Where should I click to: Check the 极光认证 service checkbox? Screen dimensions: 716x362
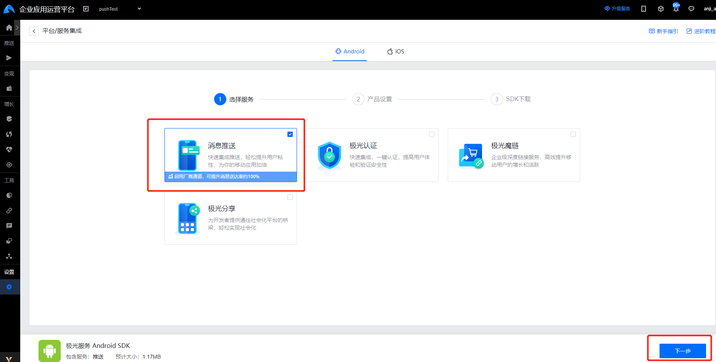click(432, 134)
